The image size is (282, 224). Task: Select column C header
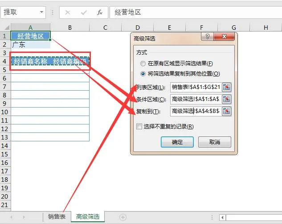106,28
